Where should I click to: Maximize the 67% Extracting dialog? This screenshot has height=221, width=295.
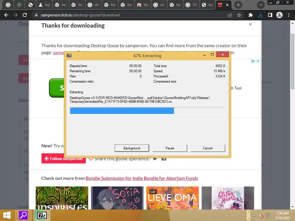pos(212,54)
